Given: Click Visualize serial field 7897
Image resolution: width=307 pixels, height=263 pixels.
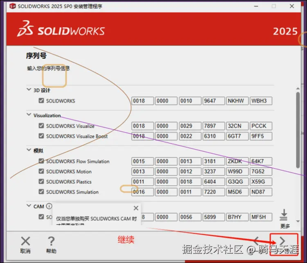Looking at the screenshot, I should point(214,126).
